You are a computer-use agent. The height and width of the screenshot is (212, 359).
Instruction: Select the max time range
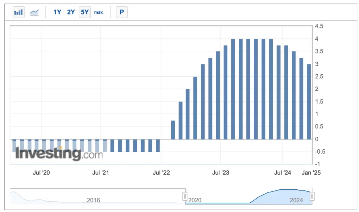pyautogui.click(x=98, y=12)
